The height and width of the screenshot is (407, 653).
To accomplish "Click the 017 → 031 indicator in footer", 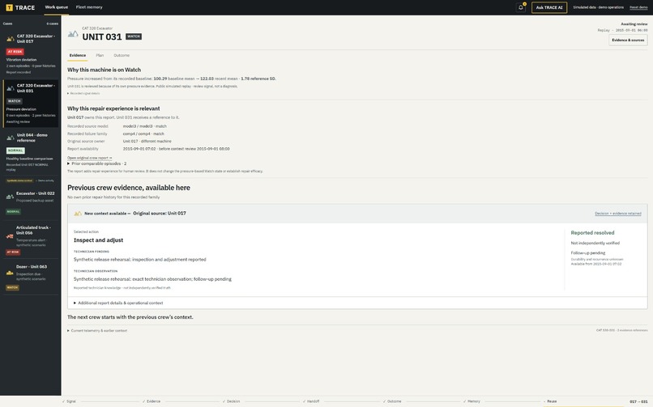I will click(638, 401).
